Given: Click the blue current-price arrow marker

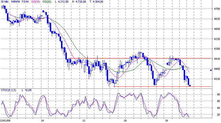Looking at the screenshot, I should (x=211, y=70).
